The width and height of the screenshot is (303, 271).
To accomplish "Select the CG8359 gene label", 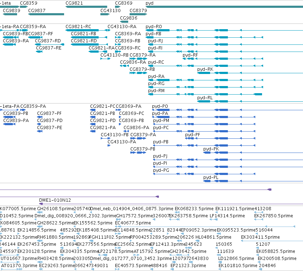I will [x=28, y=3].
